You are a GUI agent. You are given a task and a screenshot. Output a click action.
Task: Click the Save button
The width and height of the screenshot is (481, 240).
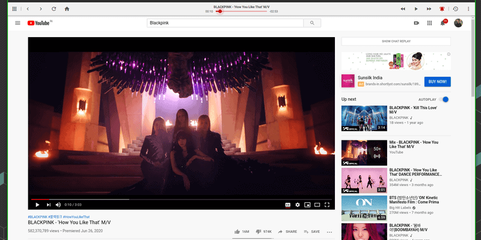(x=311, y=232)
